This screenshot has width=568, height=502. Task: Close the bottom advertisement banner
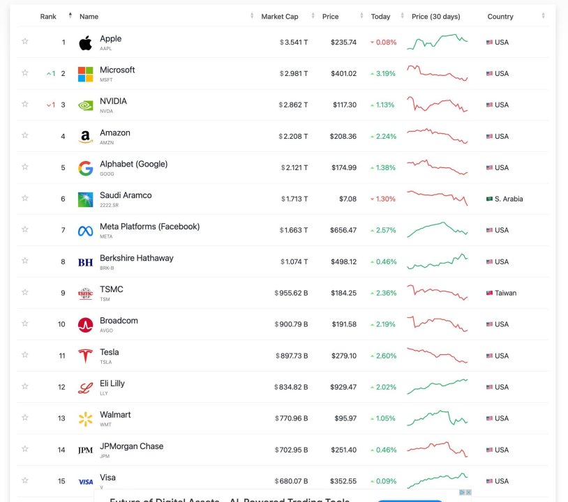tap(468, 493)
